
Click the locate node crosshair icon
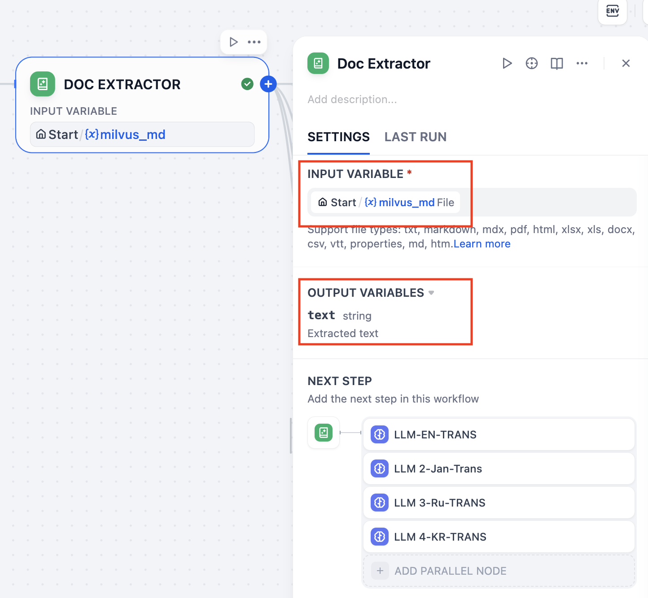(x=532, y=64)
